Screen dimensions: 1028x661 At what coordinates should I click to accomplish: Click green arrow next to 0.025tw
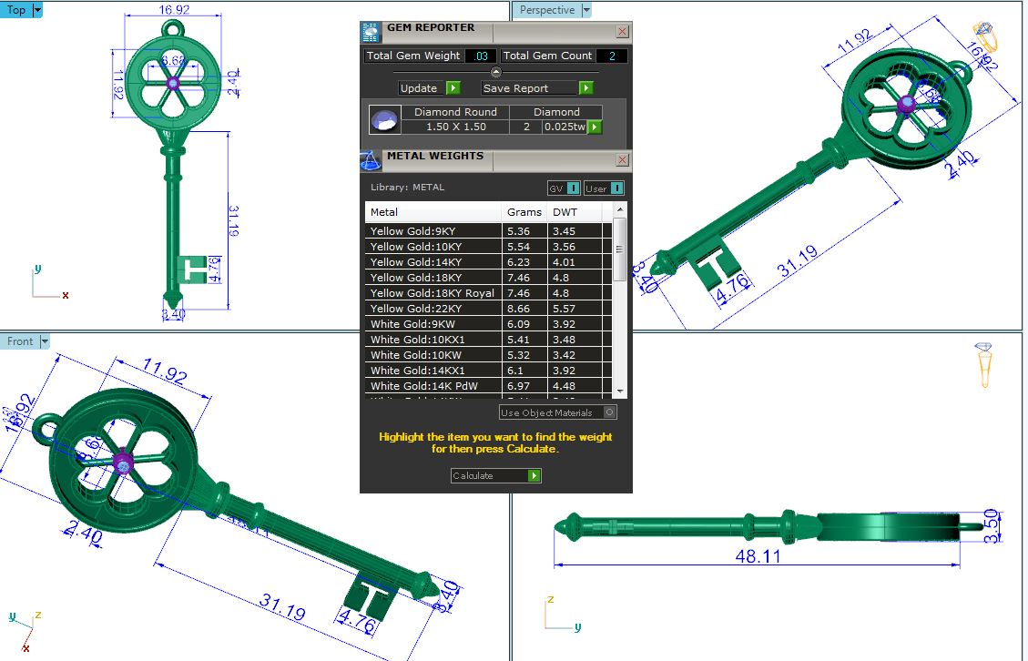595,127
